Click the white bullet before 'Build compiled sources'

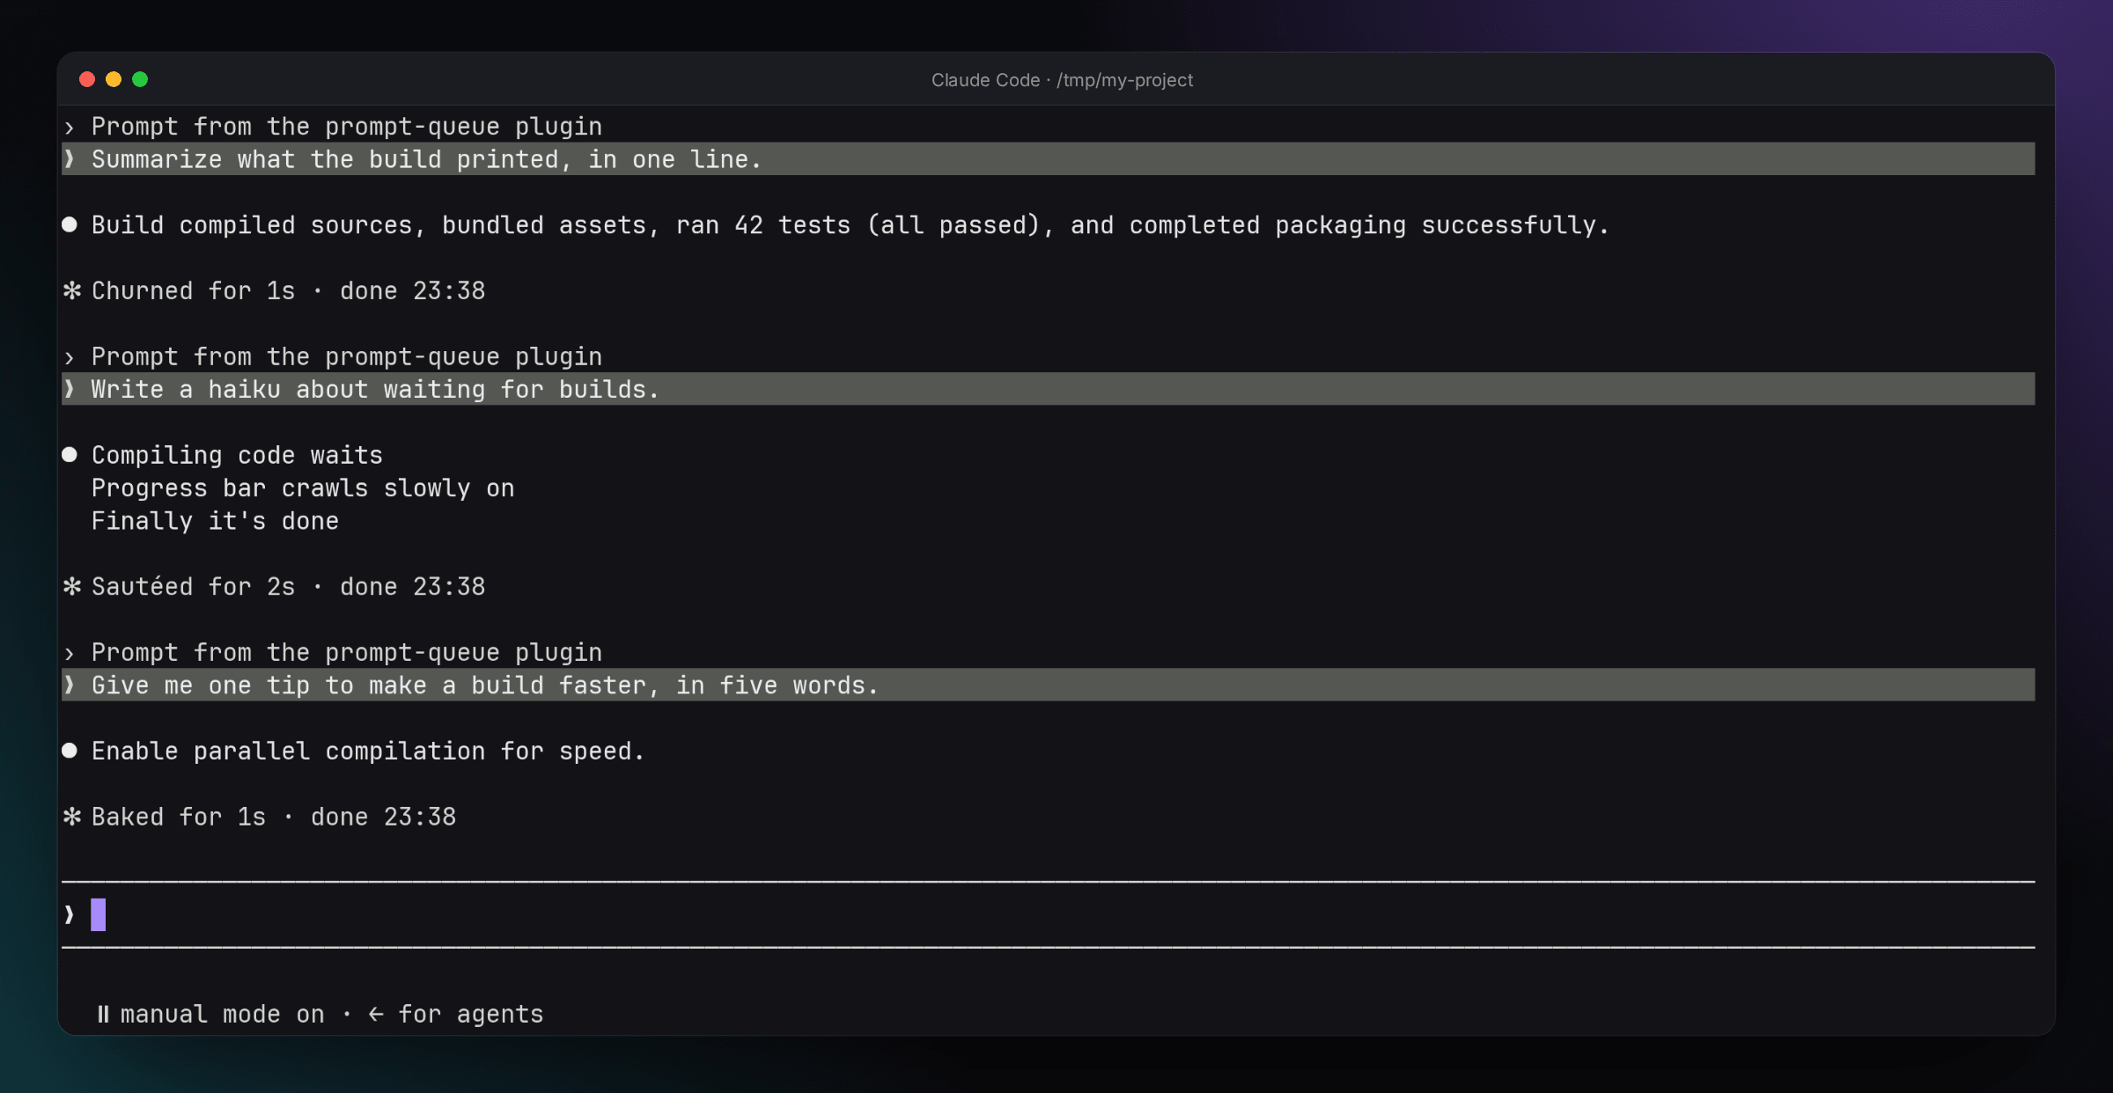70,224
